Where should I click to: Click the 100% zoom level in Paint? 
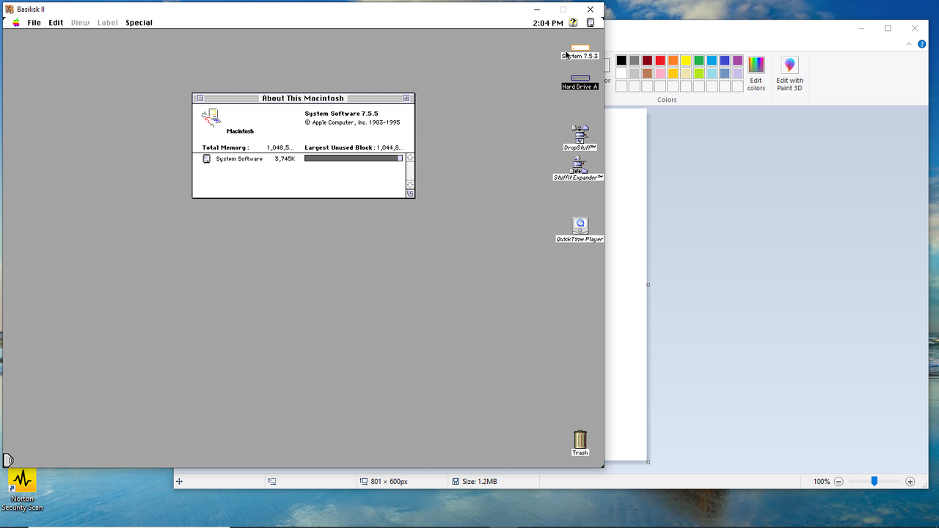pyautogui.click(x=822, y=482)
